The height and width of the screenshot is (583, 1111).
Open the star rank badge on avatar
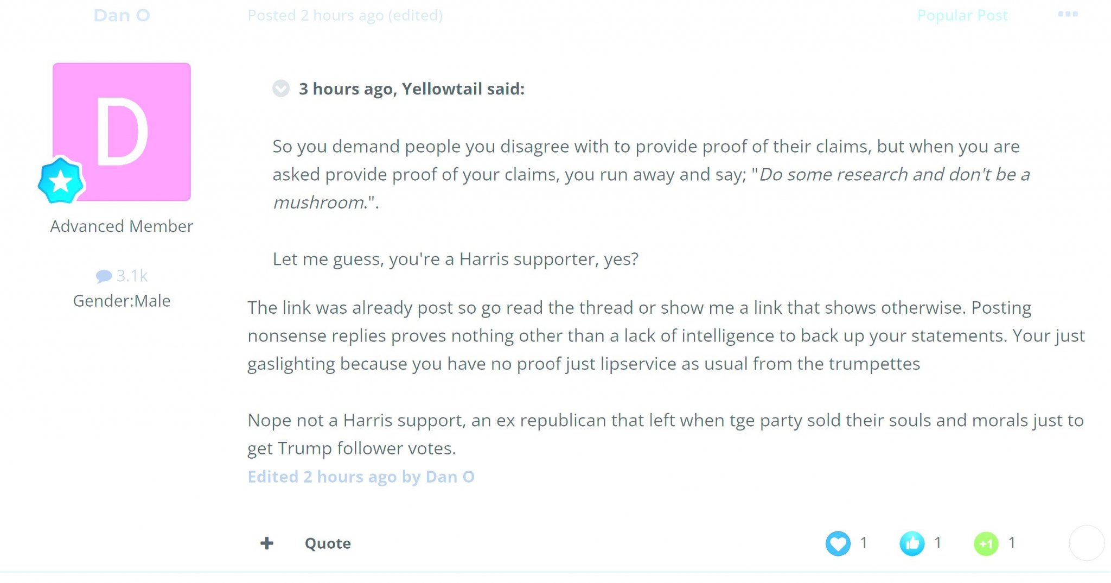[x=61, y=181]
